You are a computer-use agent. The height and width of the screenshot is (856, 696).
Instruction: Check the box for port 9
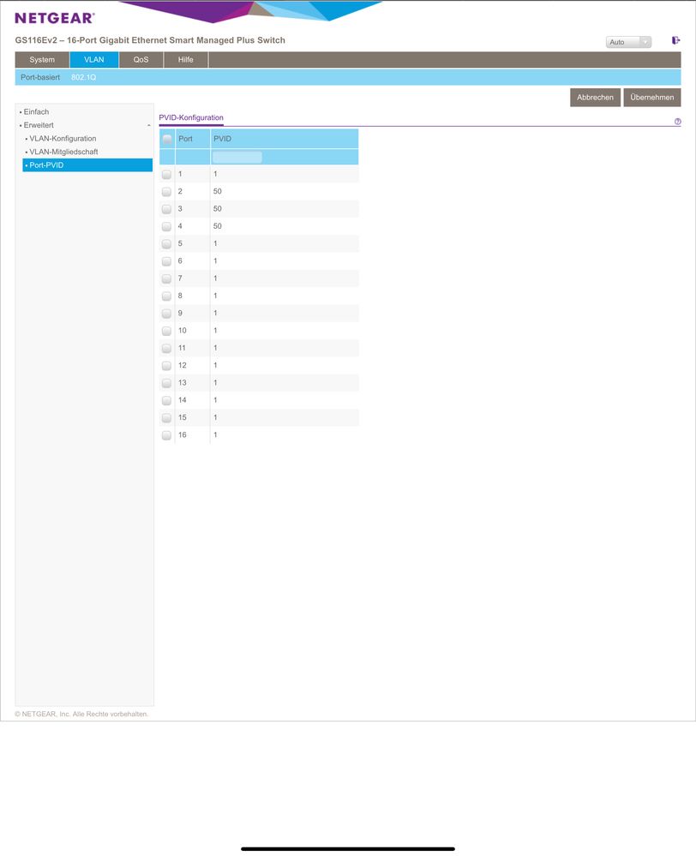pos(166,314)
